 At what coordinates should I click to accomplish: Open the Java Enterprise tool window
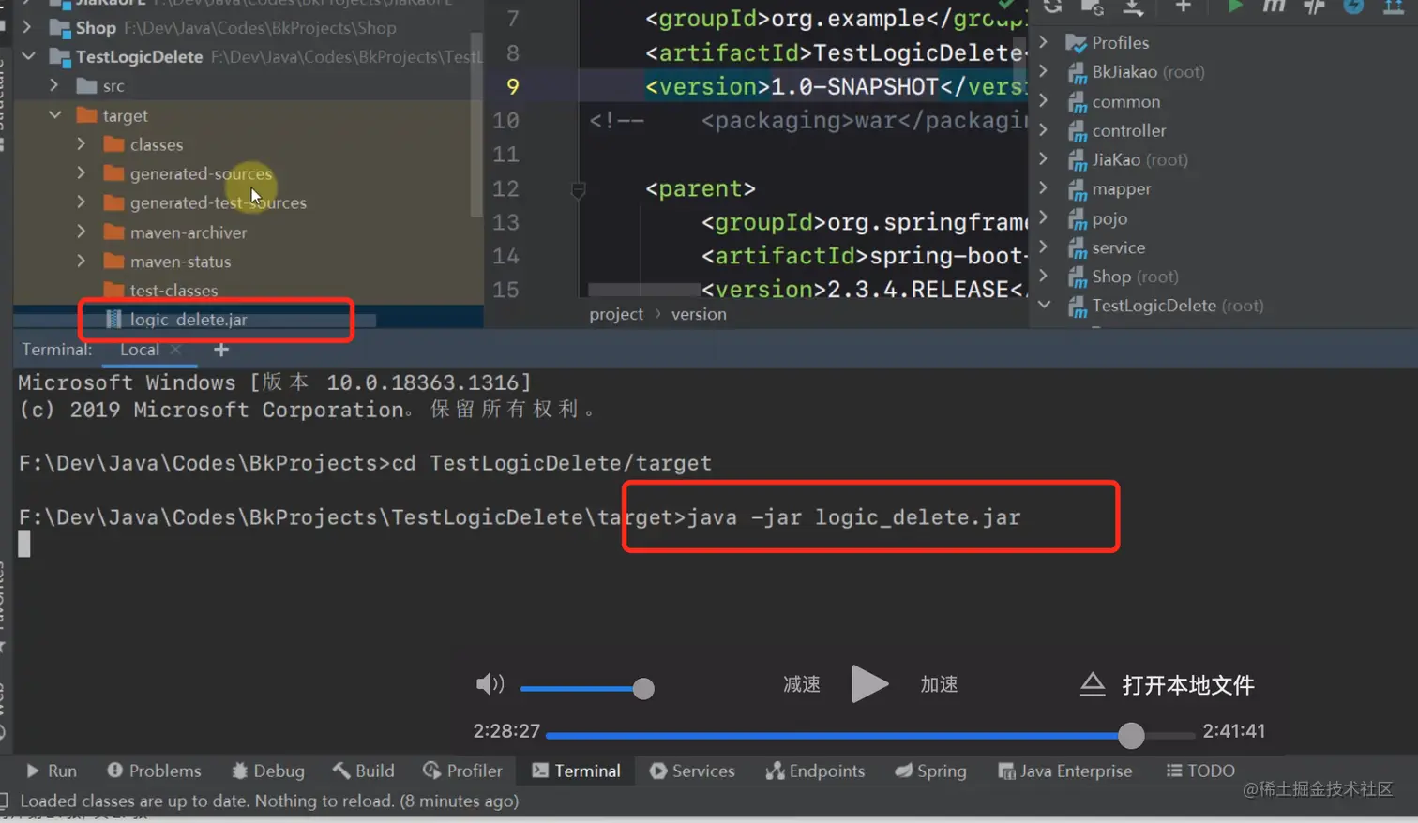tap(1065, 771)
